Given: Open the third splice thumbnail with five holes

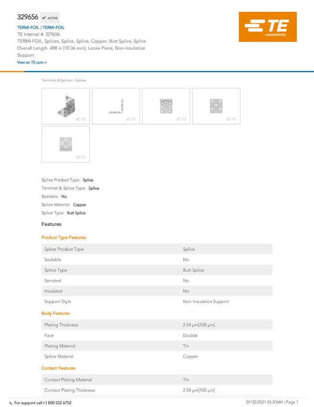Looking at the screenshot, I should [166, 106].
